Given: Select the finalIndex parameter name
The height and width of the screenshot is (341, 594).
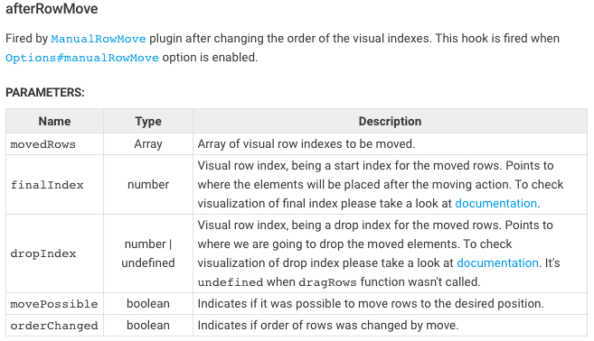Looking at the screenshot, I should 47,185.
